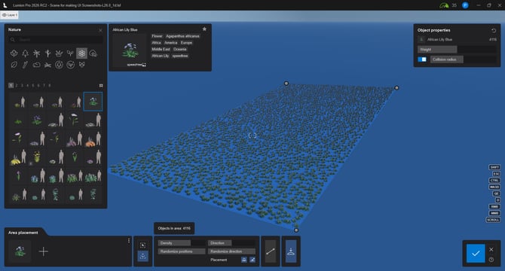Viewport: 505px width, 271px height.
Task: Select the orange flower bush thumbnail
Action: 93,139
